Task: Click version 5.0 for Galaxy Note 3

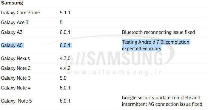Action: 63,78
